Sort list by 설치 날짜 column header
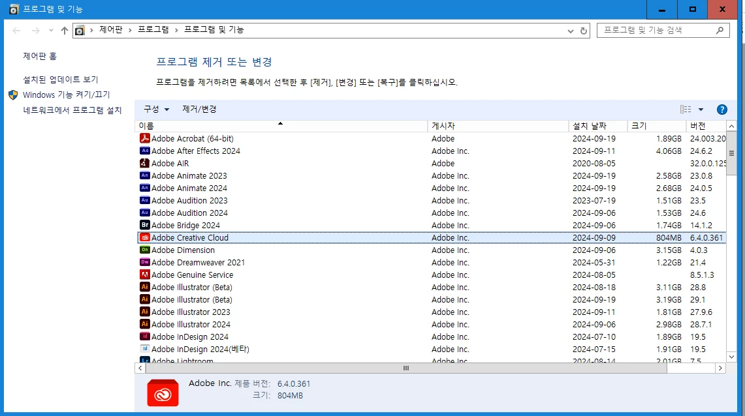 pyautogui.click(x=597, y=126)
